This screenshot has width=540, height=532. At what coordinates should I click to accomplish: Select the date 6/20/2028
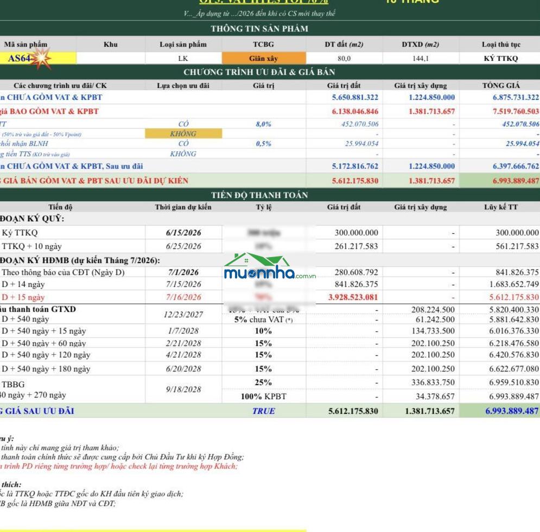[183, 369]
